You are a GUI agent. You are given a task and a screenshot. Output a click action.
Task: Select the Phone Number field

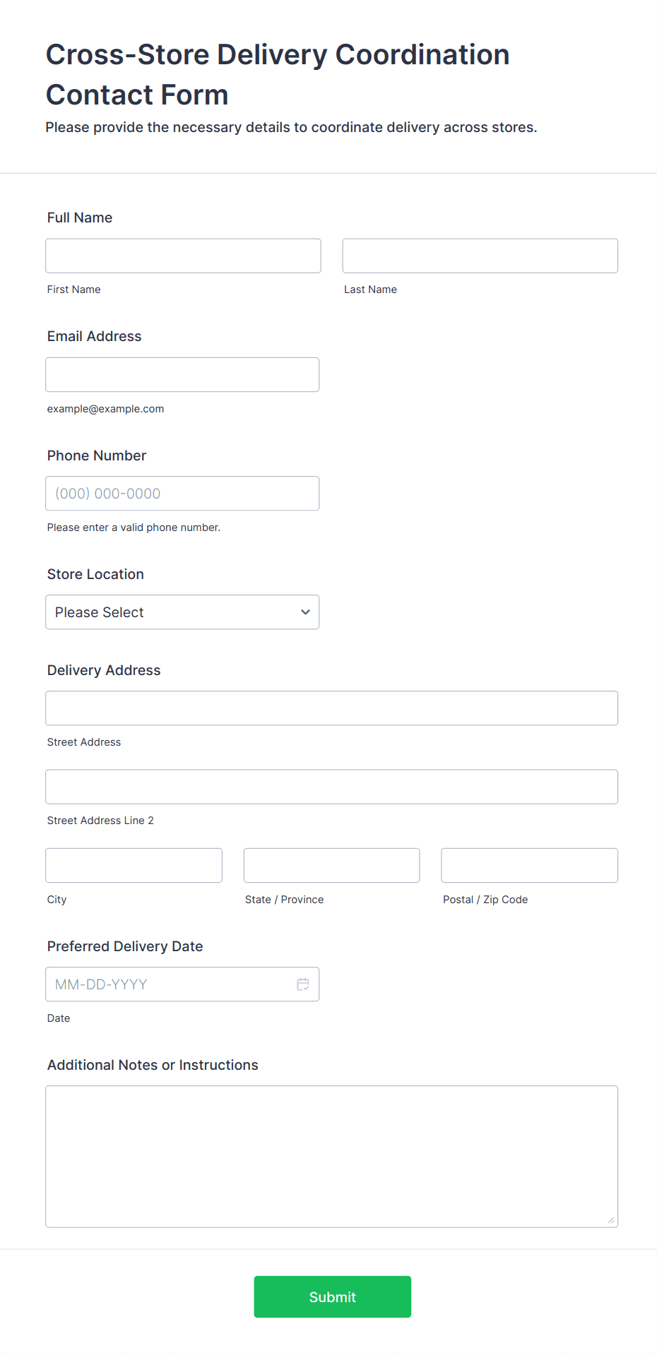pos(182,494)
